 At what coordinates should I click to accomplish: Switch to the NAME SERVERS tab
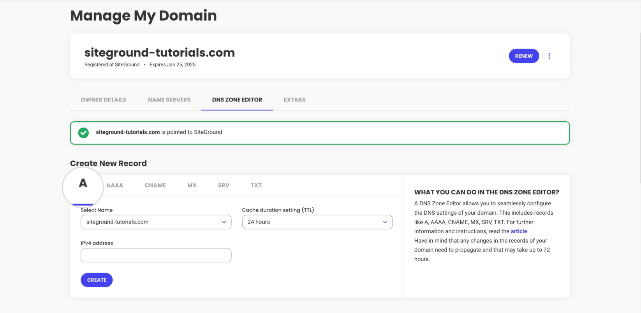[x=169, y=100]
